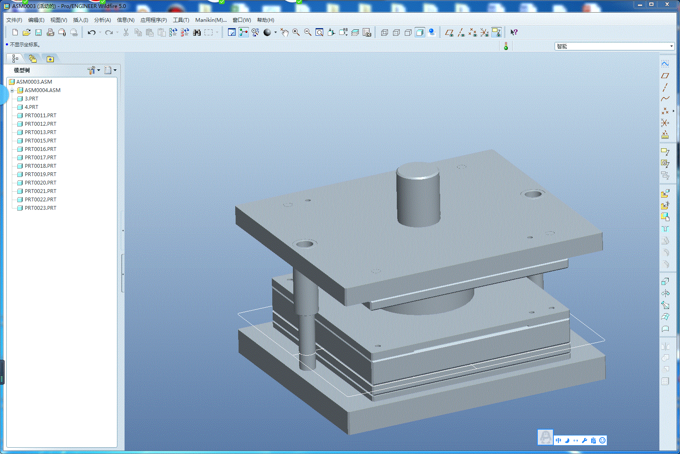The width and height of the screenshot is (680, 454).
Task: Toggle coordinate systems display
Action: [485, 32]
